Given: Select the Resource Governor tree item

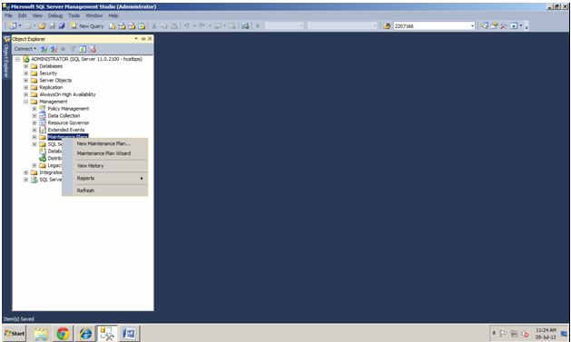Looking at the screenshot, I should [68, 123].
